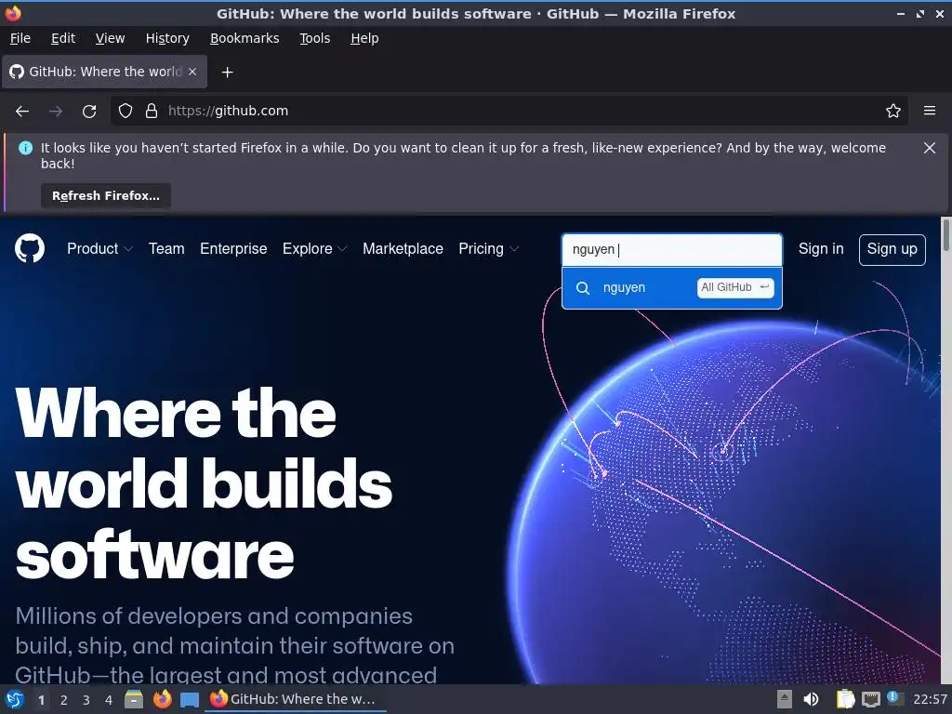Click the removable media eject tray icon

785,699
